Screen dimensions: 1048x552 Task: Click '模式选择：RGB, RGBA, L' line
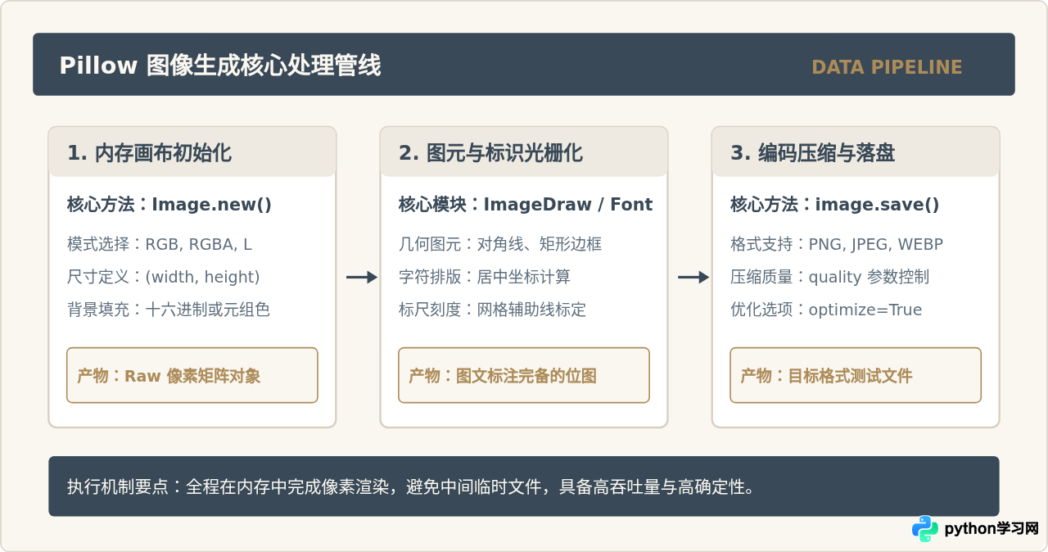pos(160,244)
